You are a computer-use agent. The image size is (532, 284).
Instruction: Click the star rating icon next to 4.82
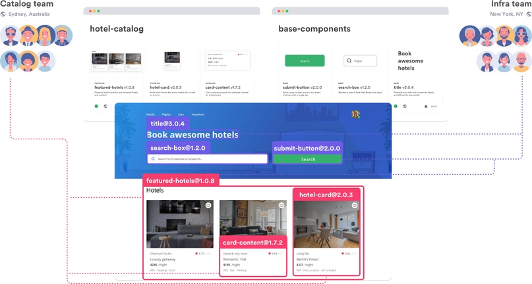pos(343,254)
